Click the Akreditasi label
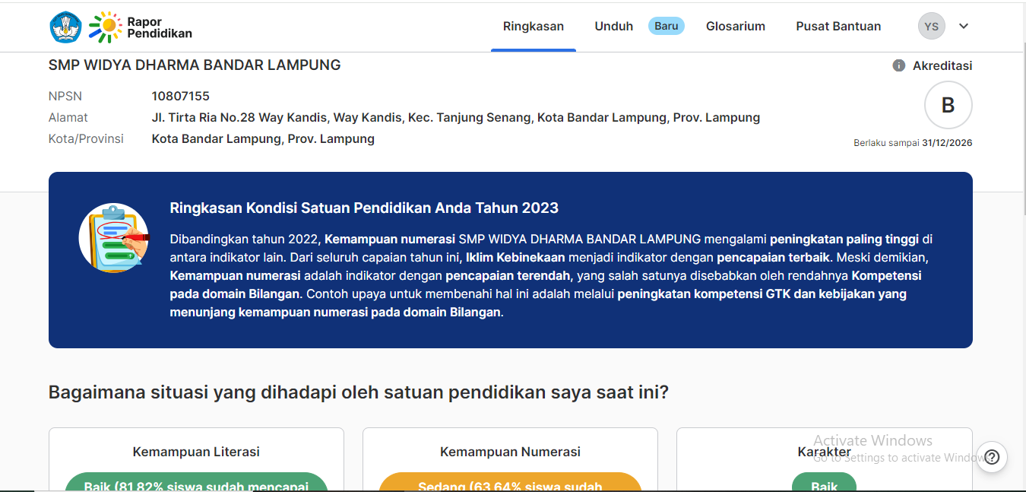Viewport: 1026px width, 492px height. pyautogui.click(x=942, y=66)
